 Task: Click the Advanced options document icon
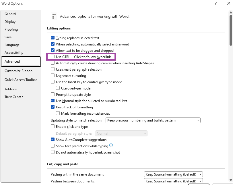[54, 16]
